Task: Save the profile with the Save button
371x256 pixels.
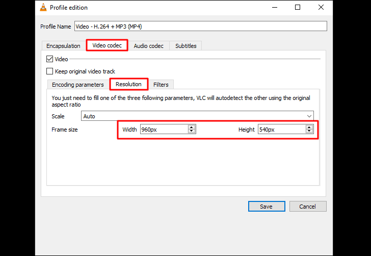Action: pos(267,206)
